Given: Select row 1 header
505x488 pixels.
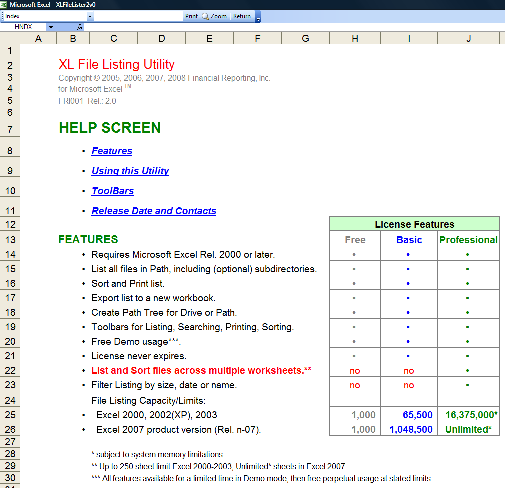Looking at the screenshot, I should tap(10, 50).
